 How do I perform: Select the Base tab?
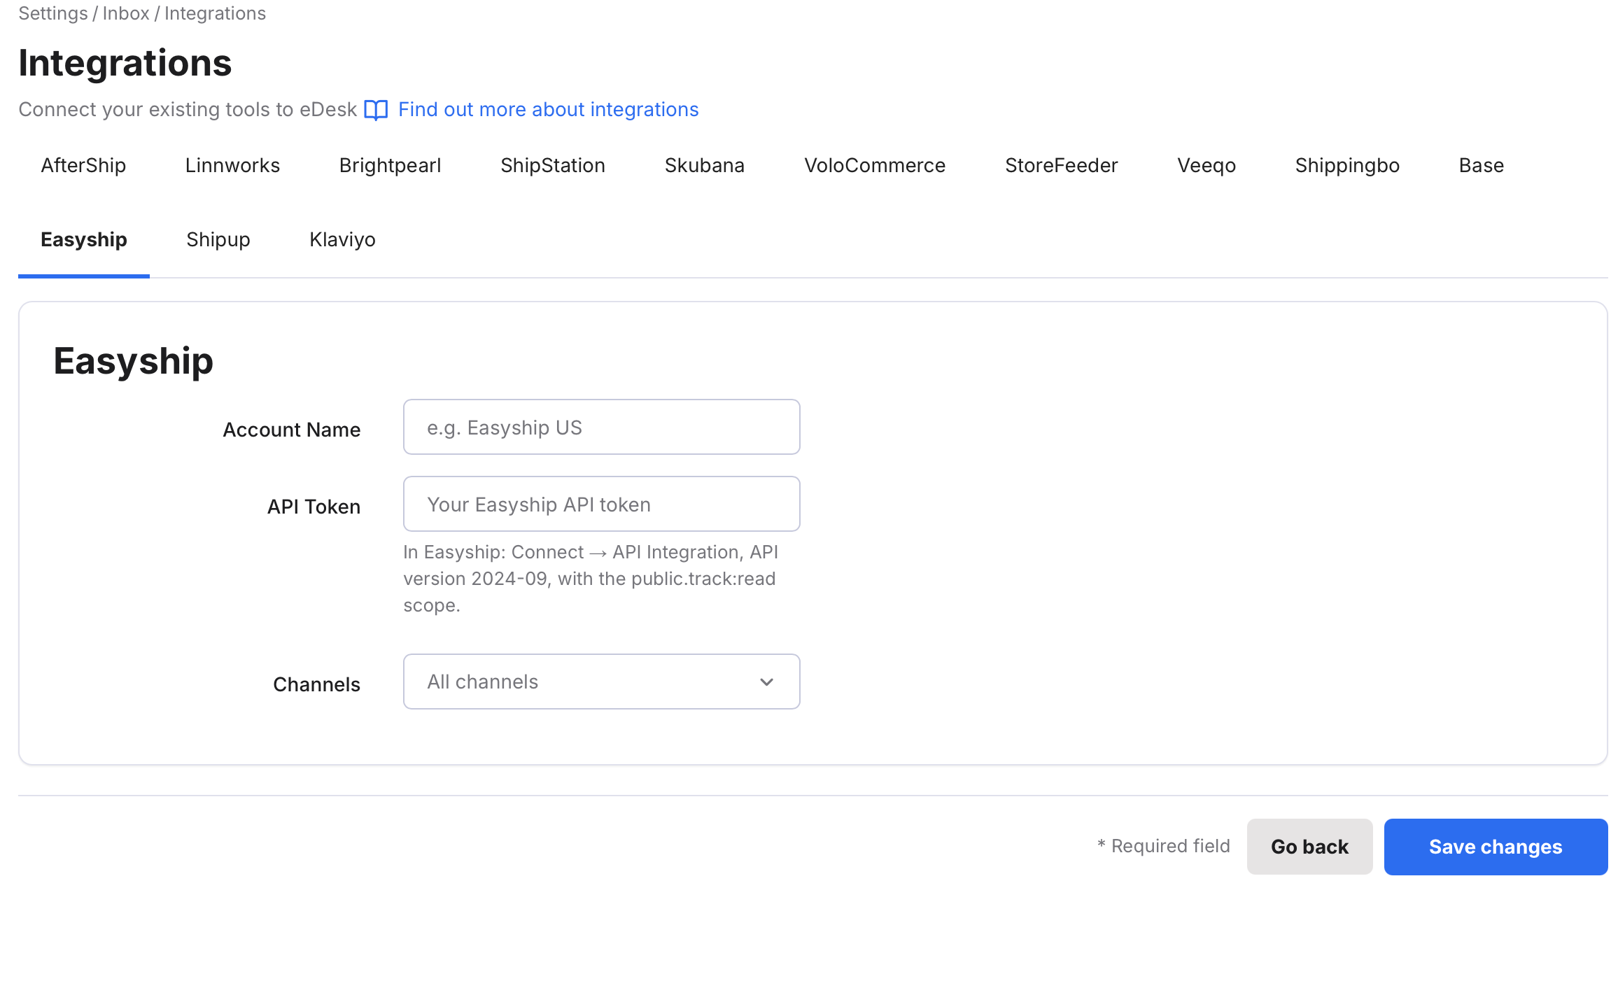tap(1481, 166)
